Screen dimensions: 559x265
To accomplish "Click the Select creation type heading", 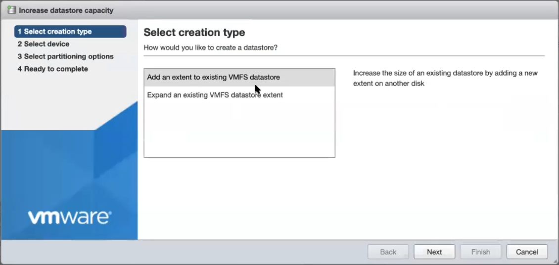I will pos(194,33).
